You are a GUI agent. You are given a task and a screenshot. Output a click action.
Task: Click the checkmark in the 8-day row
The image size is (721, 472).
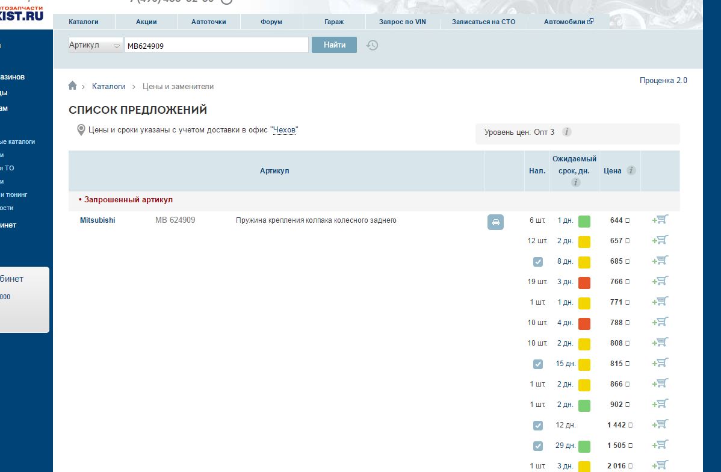point(537,262)
